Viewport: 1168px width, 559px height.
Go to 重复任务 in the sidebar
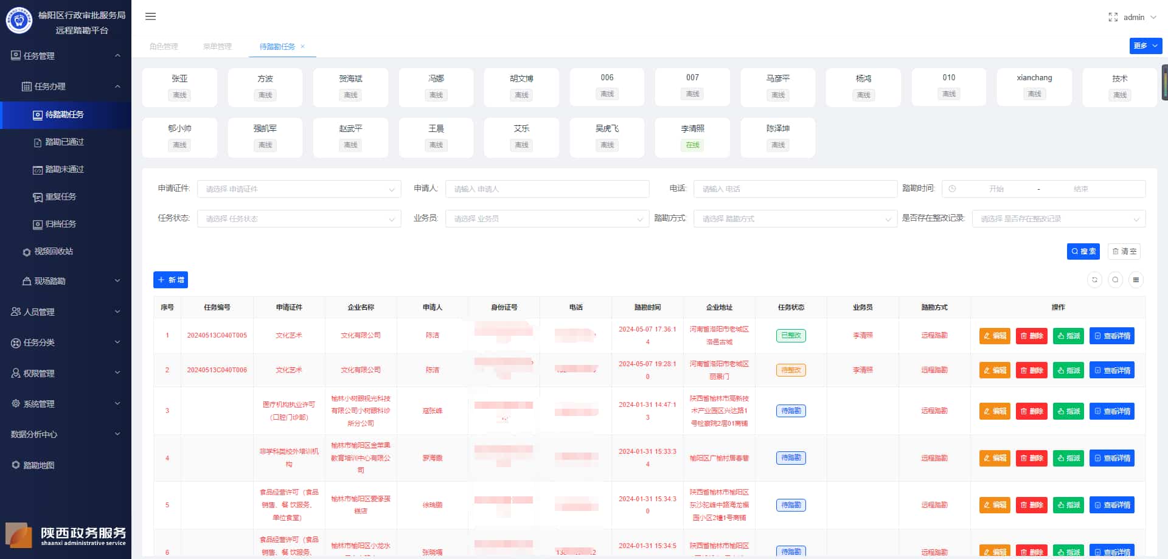click(66, 196)
